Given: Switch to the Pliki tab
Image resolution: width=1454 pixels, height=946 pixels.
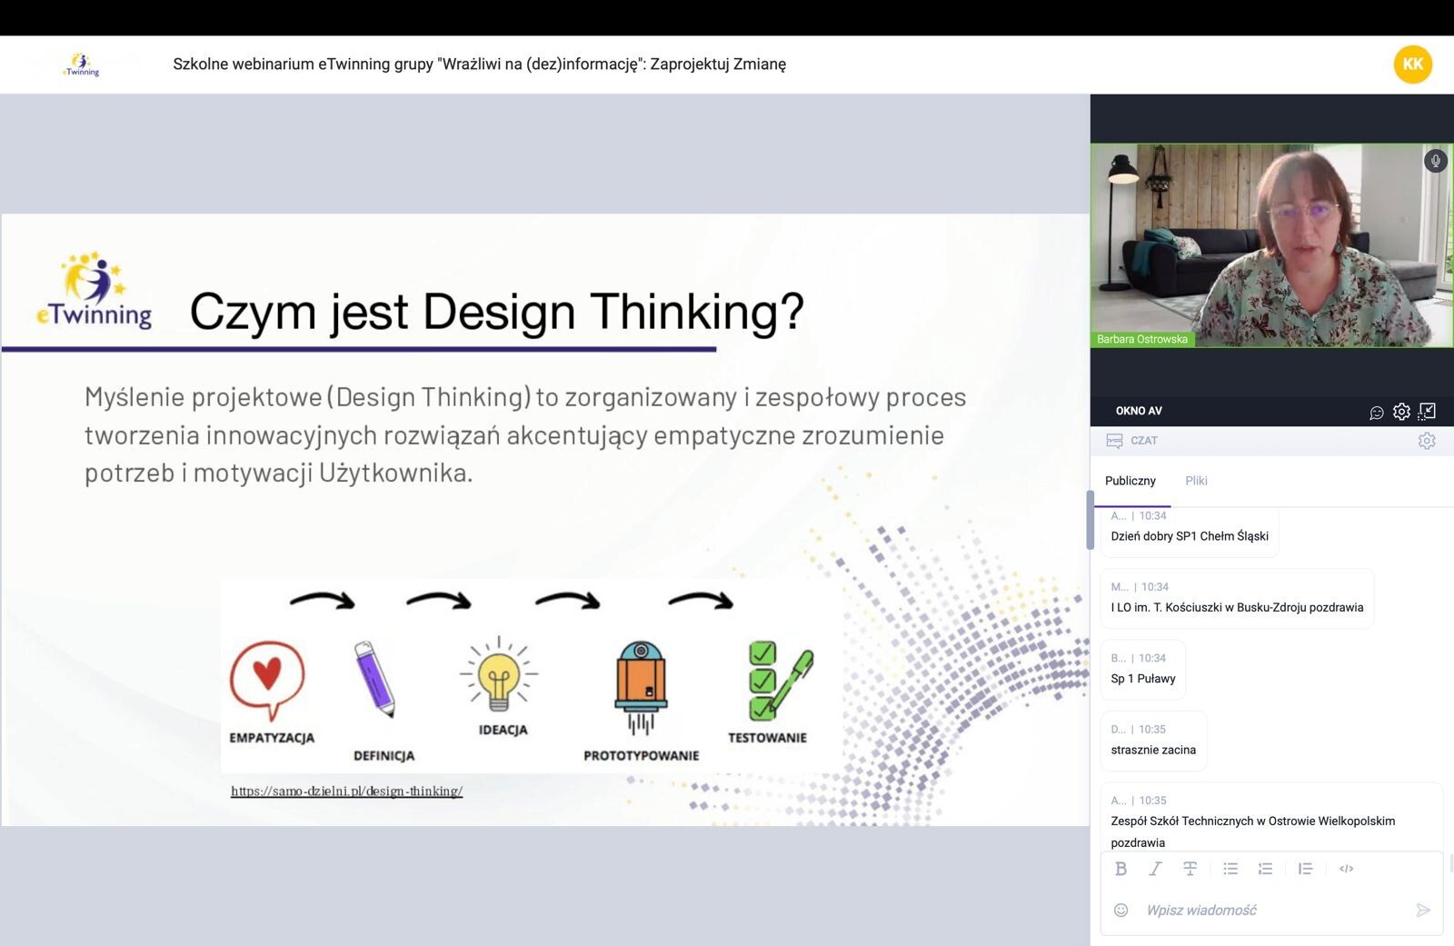Looking at the screenshot, I should [1196, 481].
